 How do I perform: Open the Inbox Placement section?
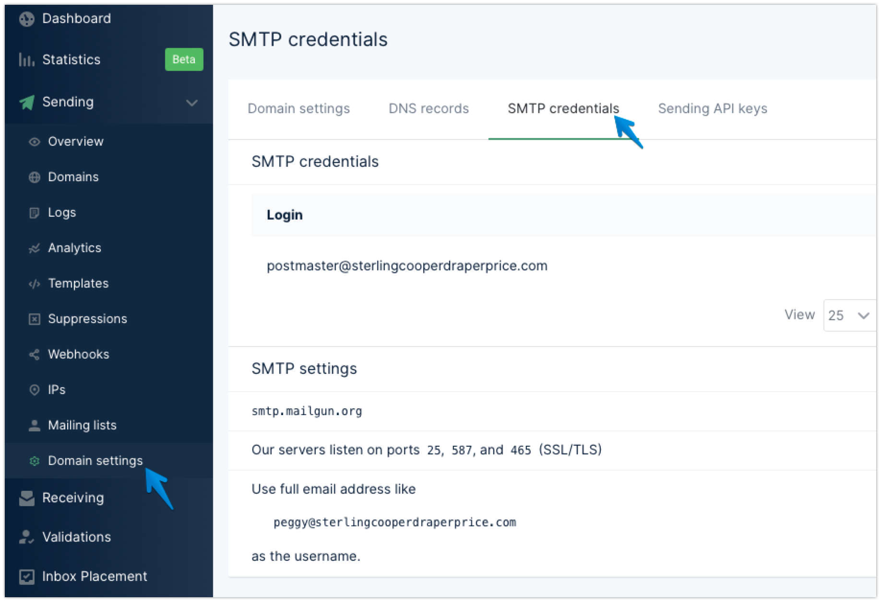point(95,577)
